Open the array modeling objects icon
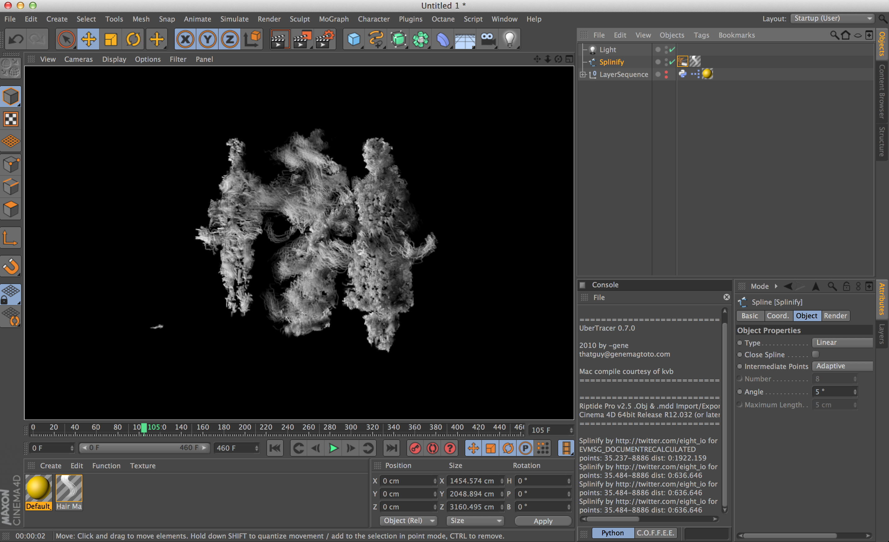 coord(421,39)
